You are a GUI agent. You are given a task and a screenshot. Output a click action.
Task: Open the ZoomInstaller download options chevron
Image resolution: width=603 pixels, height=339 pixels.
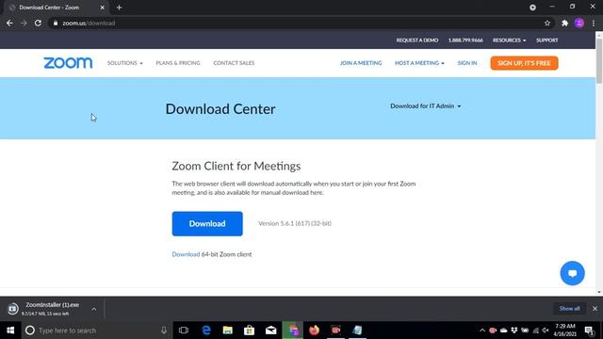pyautogui.click(x=94, y=309)
